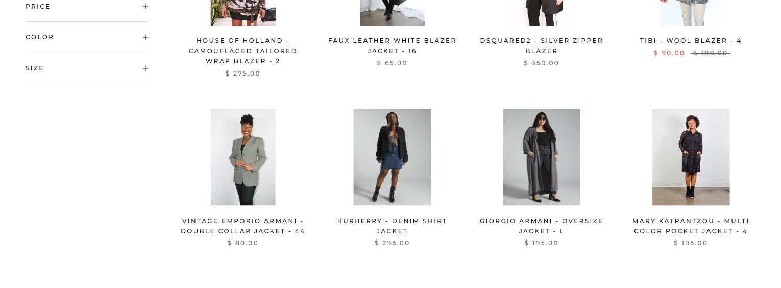This screenshot has height=288, width=781.
Task: Open the SIZE filter section
Action: 87,68
